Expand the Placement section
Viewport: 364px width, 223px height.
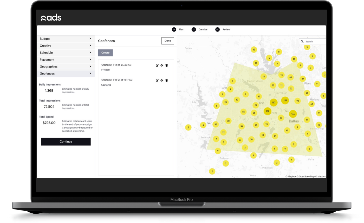(x=66, y=59)
